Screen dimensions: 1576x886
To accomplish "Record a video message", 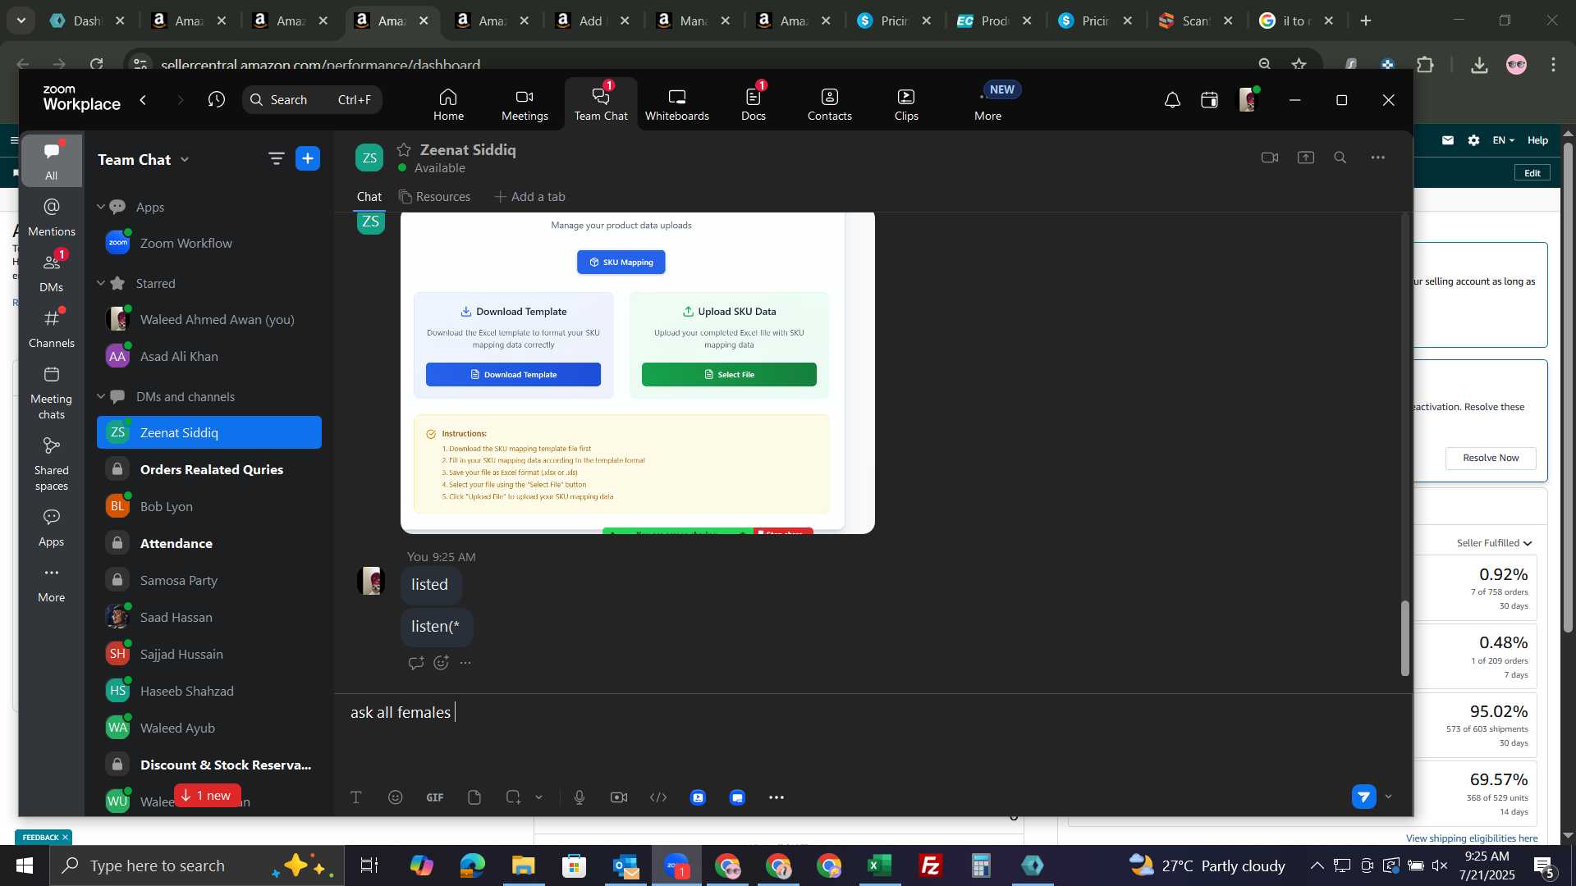I will [619, 797].
